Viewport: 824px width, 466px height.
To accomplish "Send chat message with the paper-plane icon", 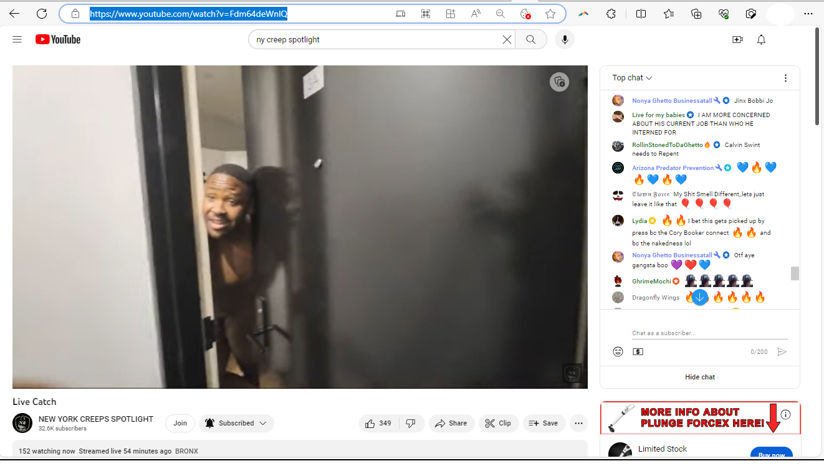I will [x=782, y=351].
